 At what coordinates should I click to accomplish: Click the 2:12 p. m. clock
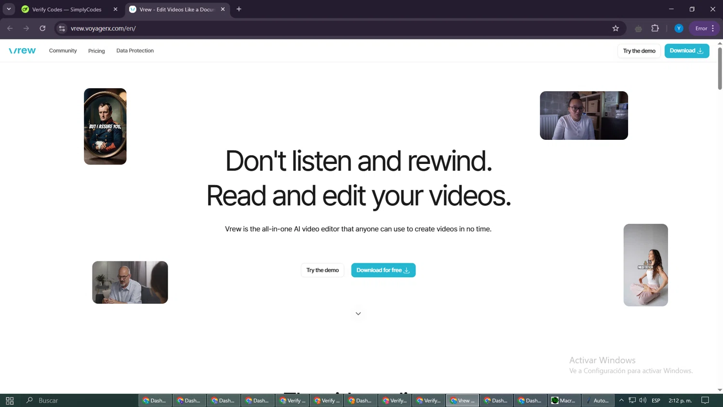tap(680, 400)
